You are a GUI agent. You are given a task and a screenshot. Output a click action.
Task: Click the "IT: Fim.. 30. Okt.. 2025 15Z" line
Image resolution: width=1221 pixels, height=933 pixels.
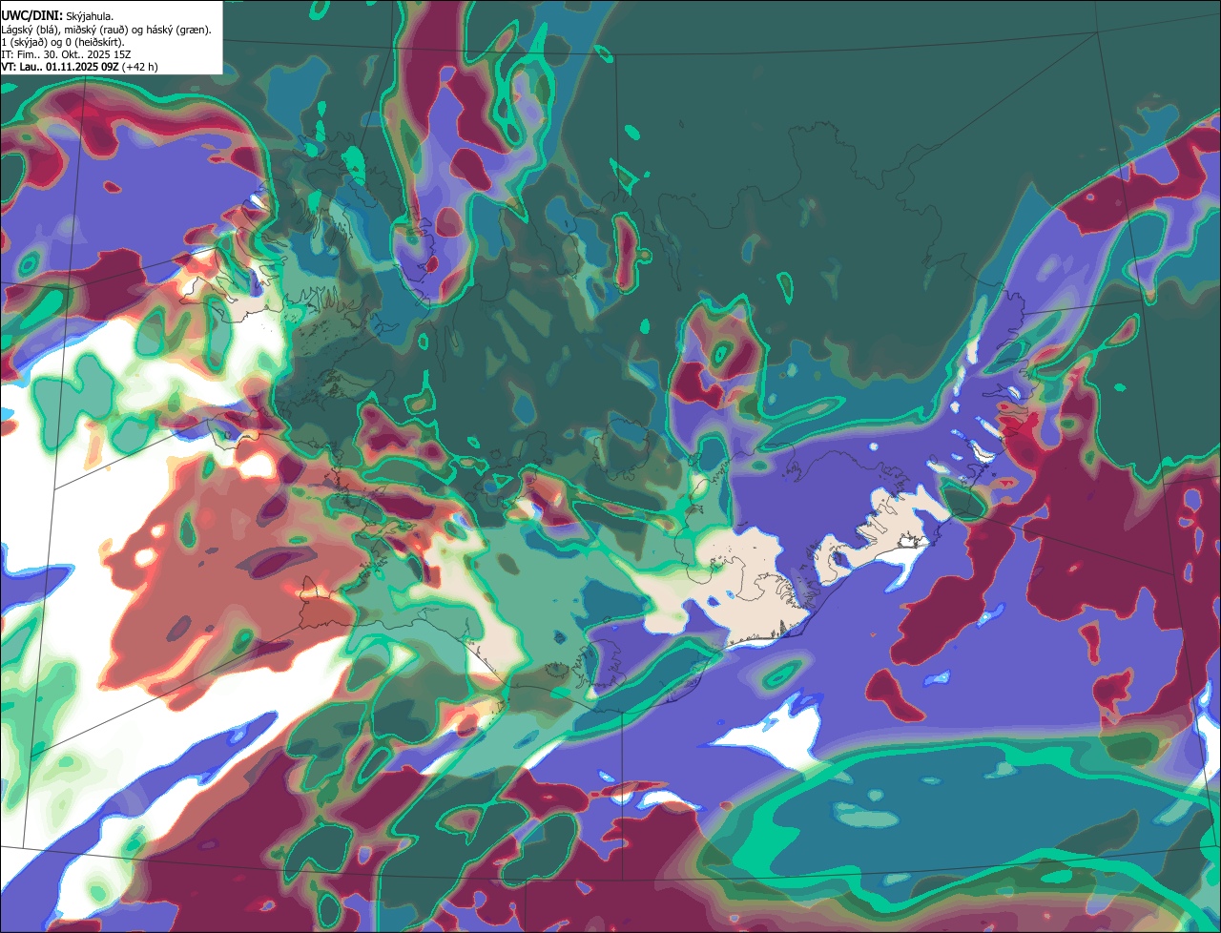click(x=67, y=54)
